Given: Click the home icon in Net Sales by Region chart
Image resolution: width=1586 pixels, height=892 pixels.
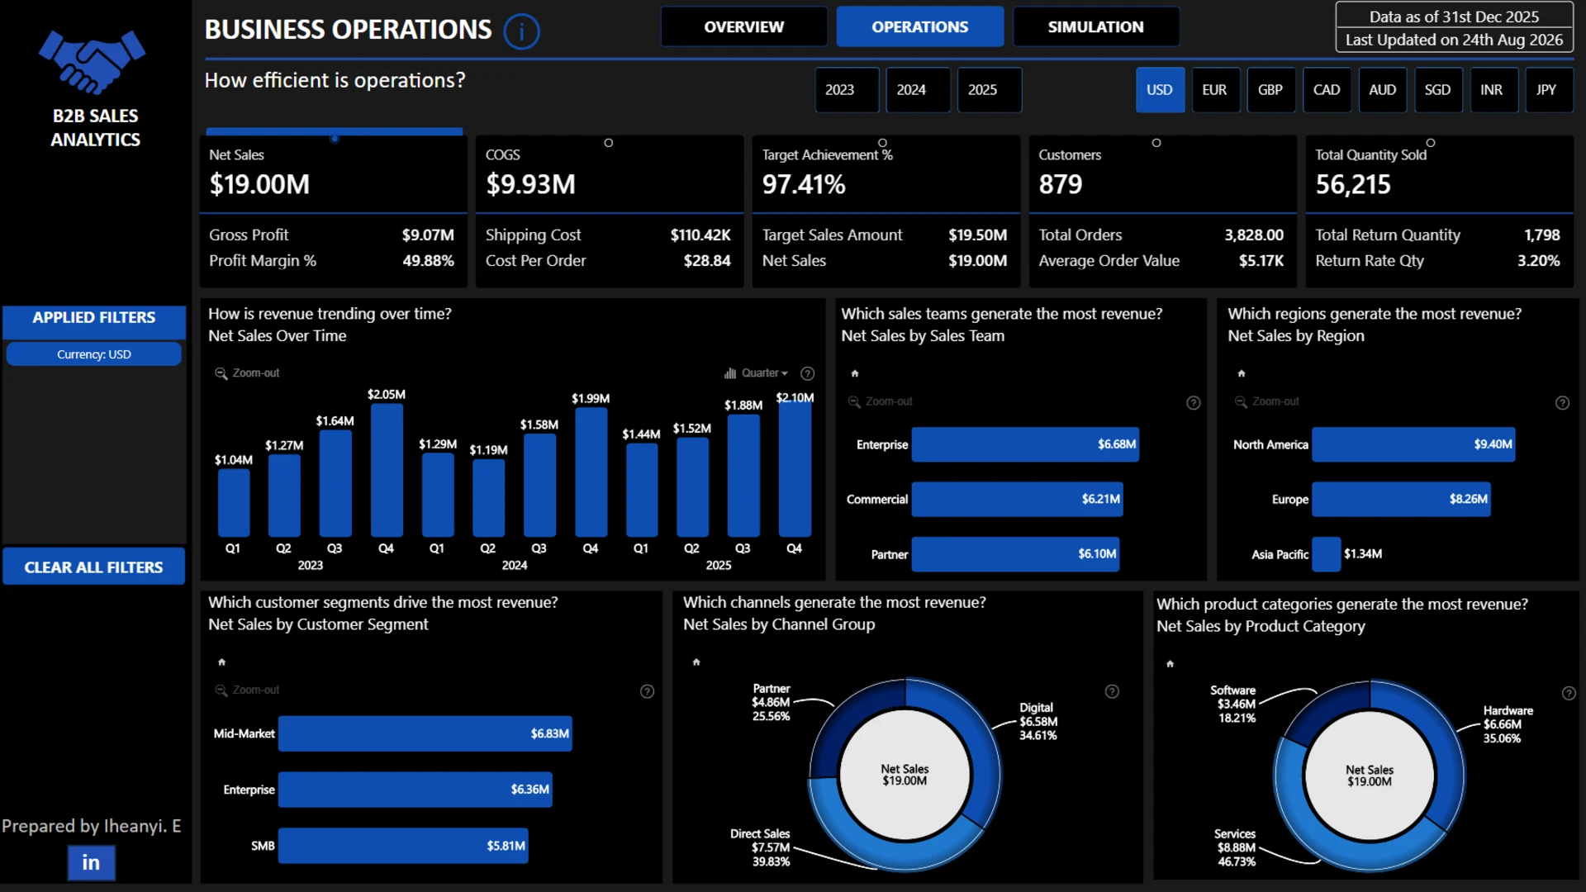Looking at the screenshot, I should [1242, 373].
